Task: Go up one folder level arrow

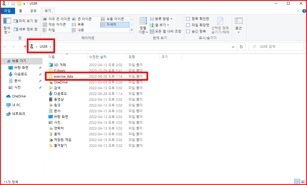Action: tap(25, 47)
